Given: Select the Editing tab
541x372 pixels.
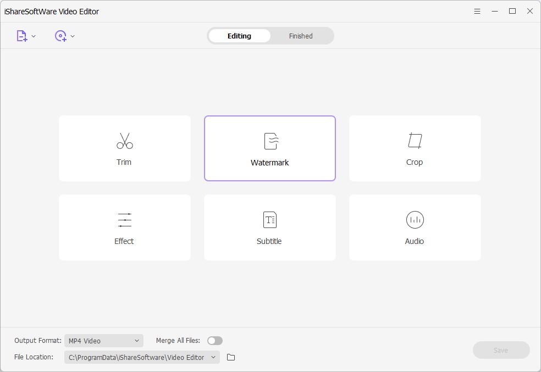Looking at the screenshot, I should 239,36.
